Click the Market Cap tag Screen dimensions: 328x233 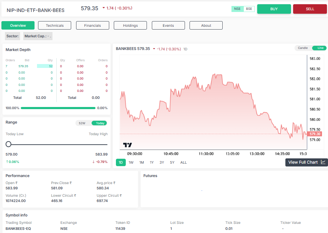pyautogui.click(x=38, y=36)
